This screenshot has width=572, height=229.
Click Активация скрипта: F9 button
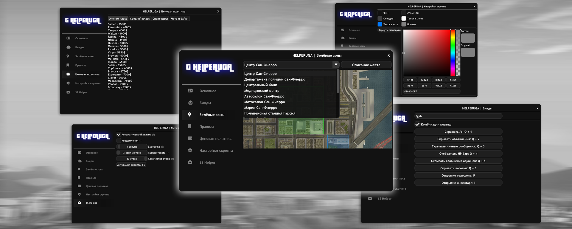point(131,165)
